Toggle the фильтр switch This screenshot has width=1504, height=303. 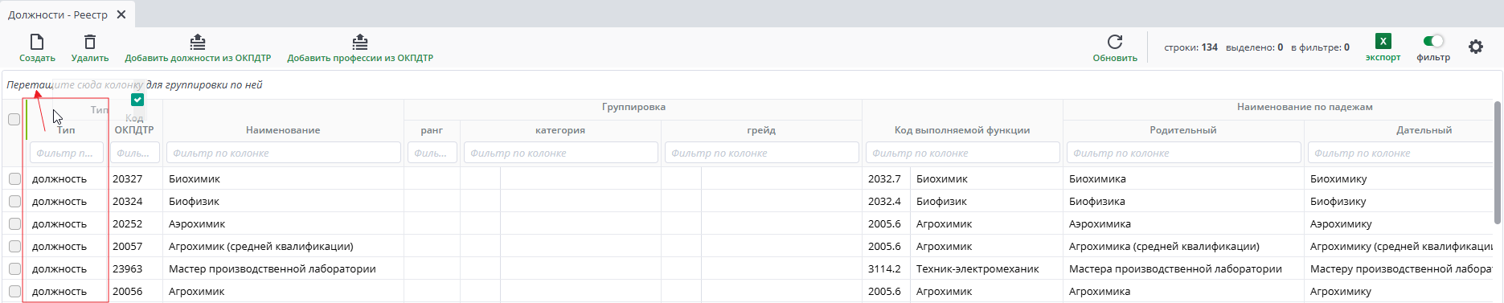(x=1433, y=41)
